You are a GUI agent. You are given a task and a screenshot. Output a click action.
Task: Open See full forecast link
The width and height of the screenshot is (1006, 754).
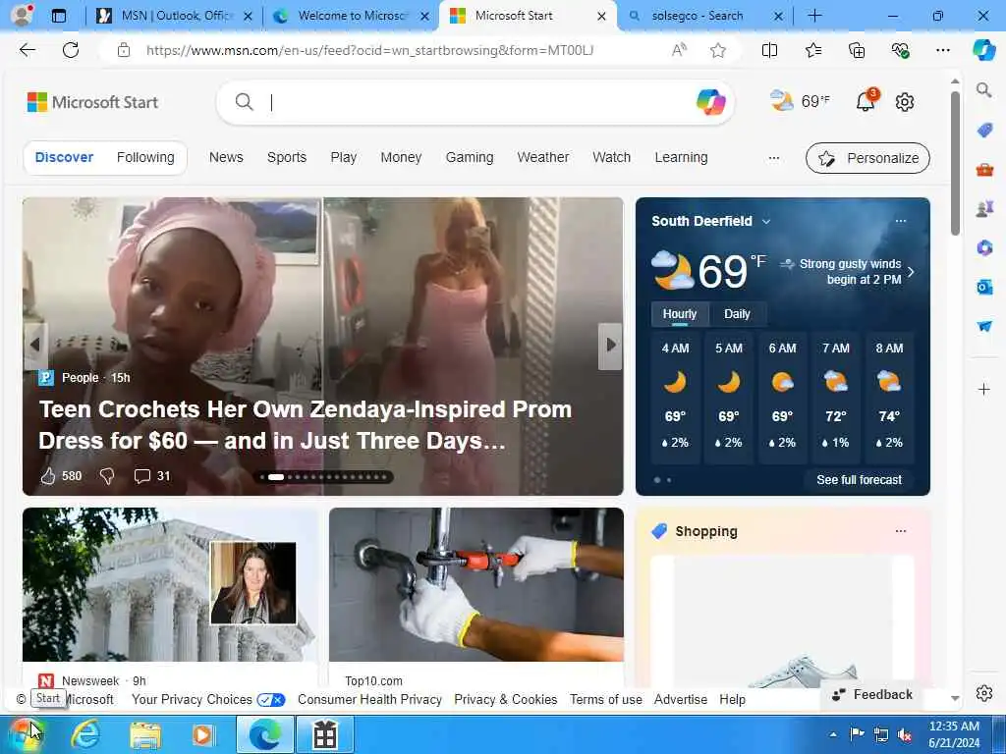point(859,479)
